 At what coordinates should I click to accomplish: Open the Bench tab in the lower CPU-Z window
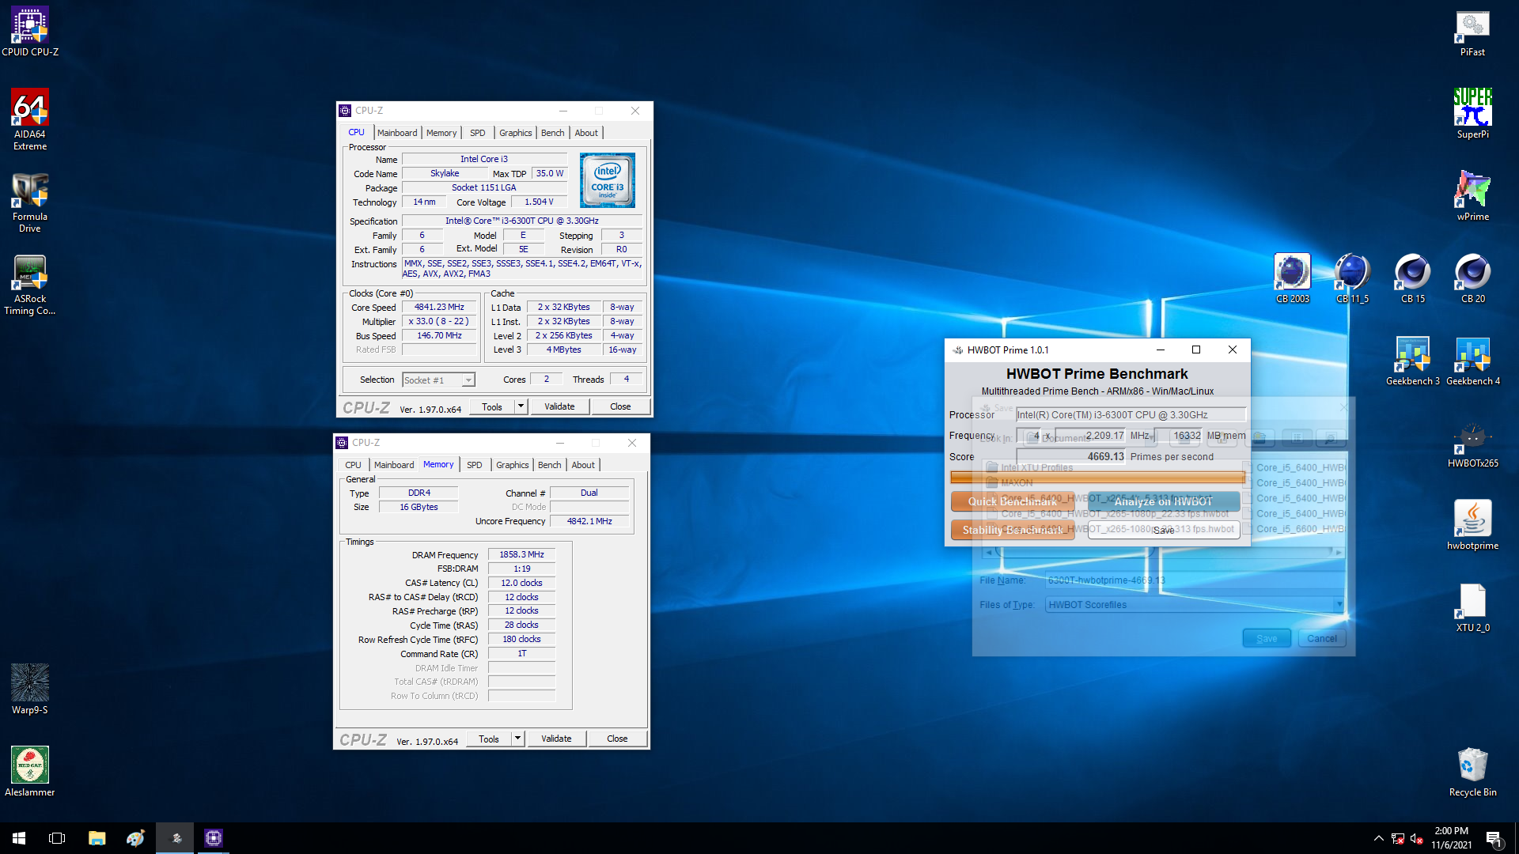(x=550, y=465)
